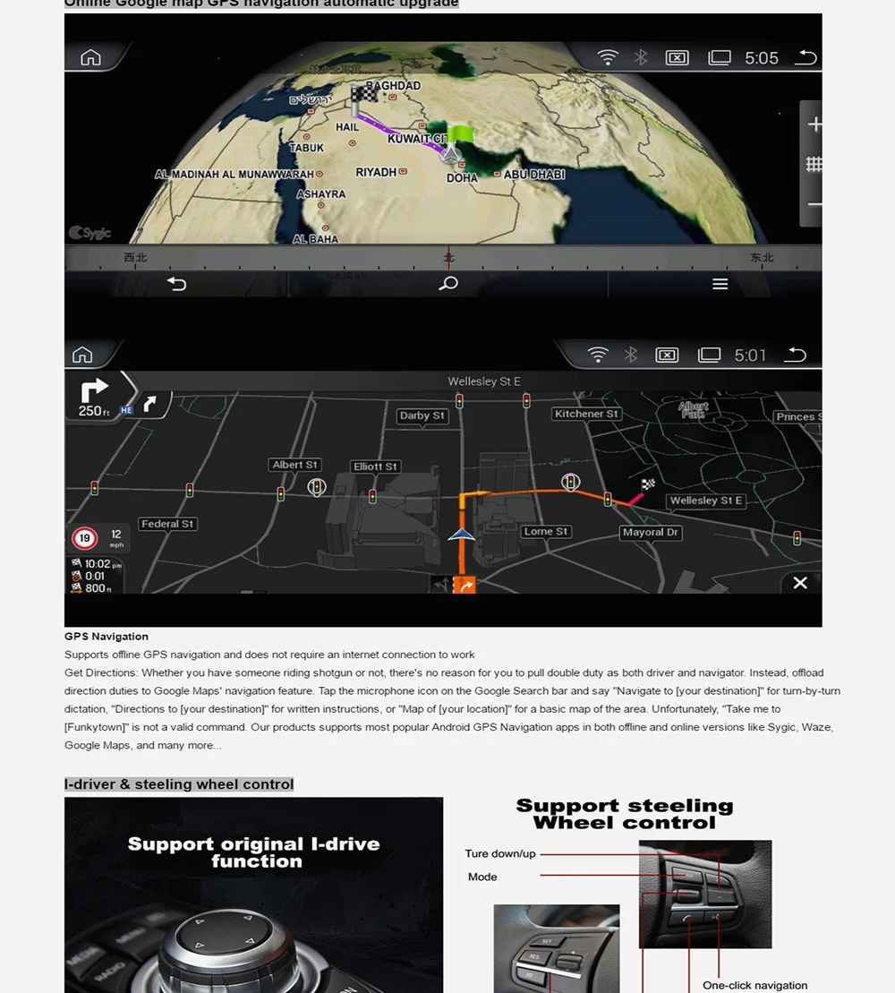Tap the Kitchener St label
Screen dimensions: 895x993
pyautogui.click(x=586, y=414)
